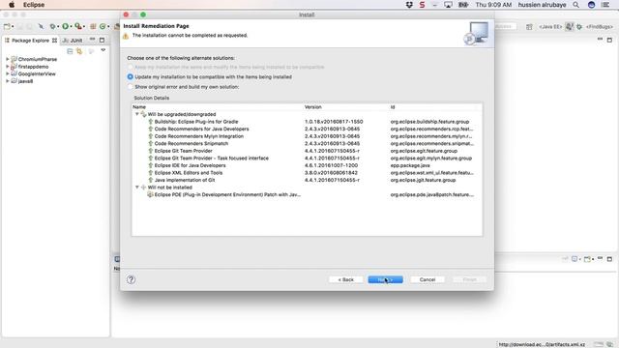
Task: Click the New file toolbar icon
Action: [x=7, y=26]
